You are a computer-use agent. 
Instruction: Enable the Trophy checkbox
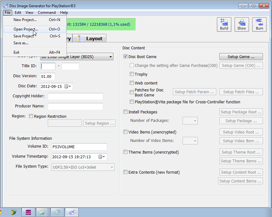(132, 74)
